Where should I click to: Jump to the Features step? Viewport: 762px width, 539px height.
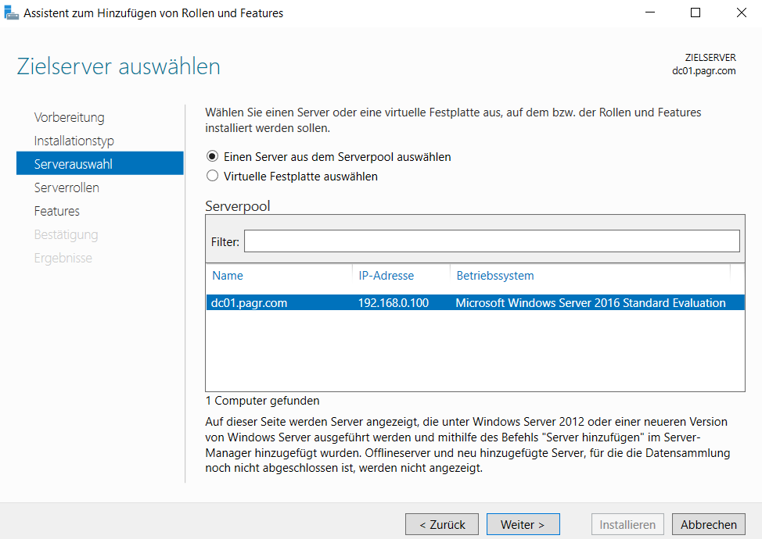coord(57,211)
